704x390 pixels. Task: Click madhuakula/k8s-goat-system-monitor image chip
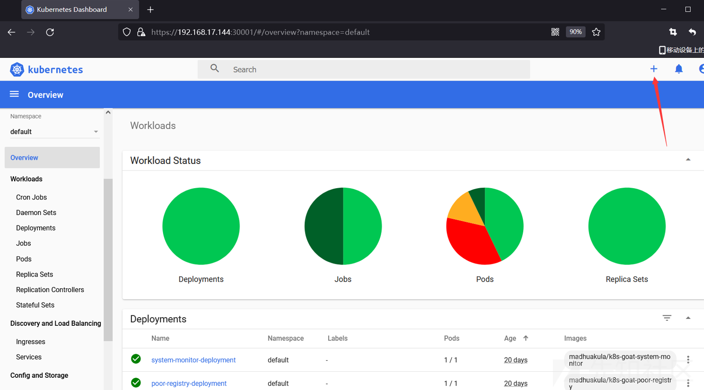620,360
